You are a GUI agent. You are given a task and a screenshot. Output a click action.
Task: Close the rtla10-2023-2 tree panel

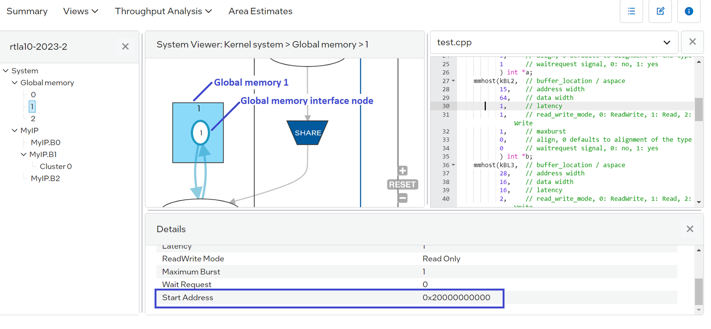[125, 47]
